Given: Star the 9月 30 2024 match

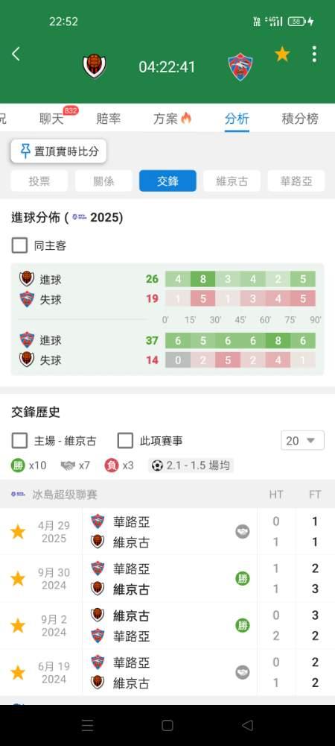Looking at the screenshot, I should point(18,579).
